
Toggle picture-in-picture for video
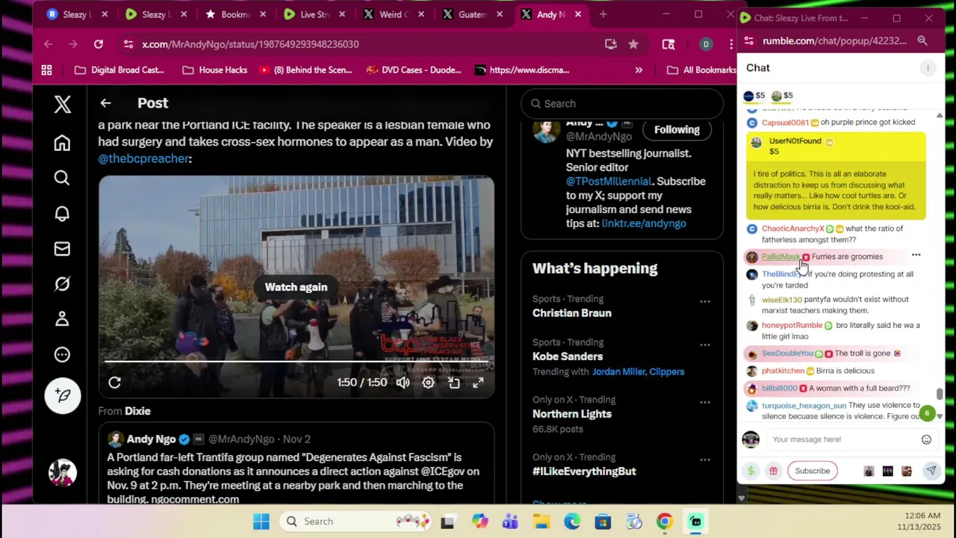pos(453,383)
